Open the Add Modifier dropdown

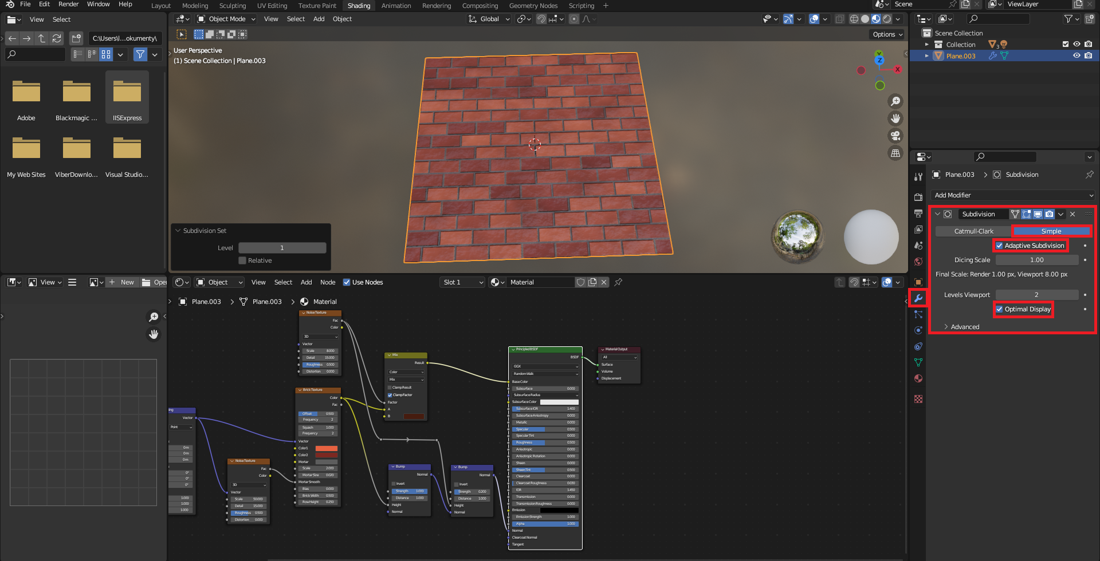tap(1012, 195)
